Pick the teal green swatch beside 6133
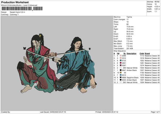161x114 pixels. coord(120,60)
